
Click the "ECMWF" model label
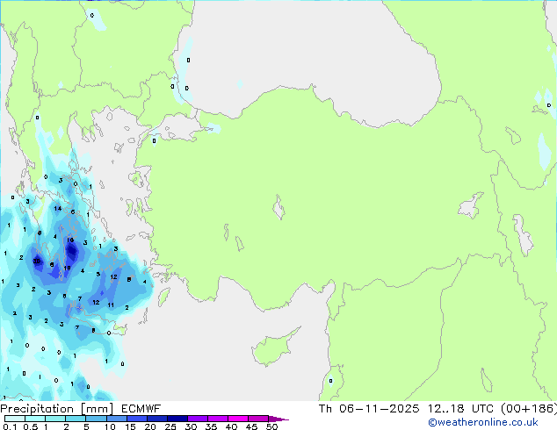(141, 409)
